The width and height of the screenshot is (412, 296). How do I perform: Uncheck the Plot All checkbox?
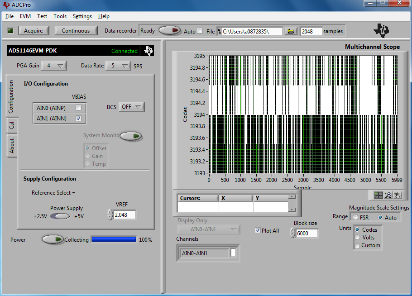click(258, 230)
